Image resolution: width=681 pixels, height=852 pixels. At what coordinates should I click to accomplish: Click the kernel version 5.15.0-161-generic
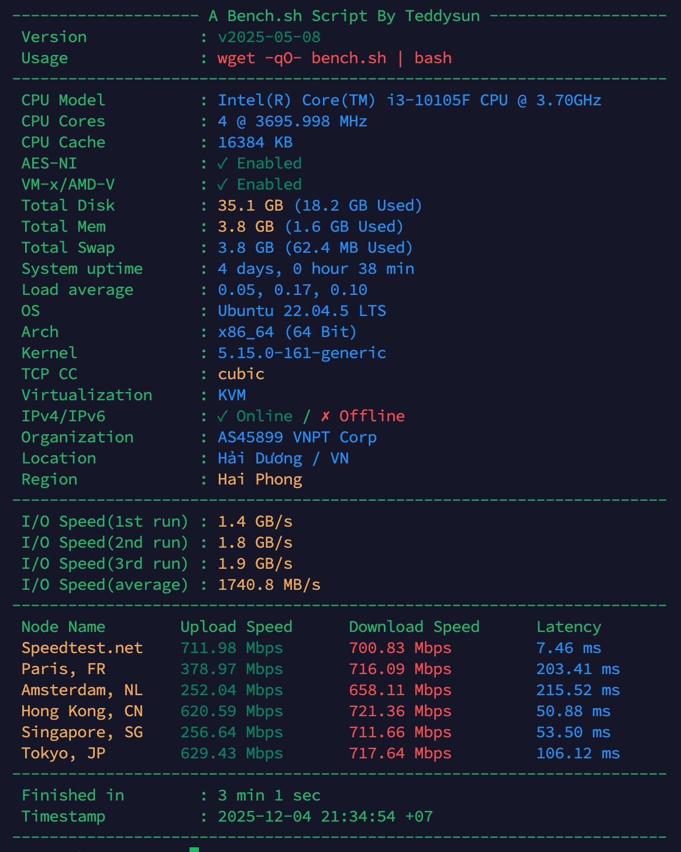pyautogui.click(x=302, y=353)
